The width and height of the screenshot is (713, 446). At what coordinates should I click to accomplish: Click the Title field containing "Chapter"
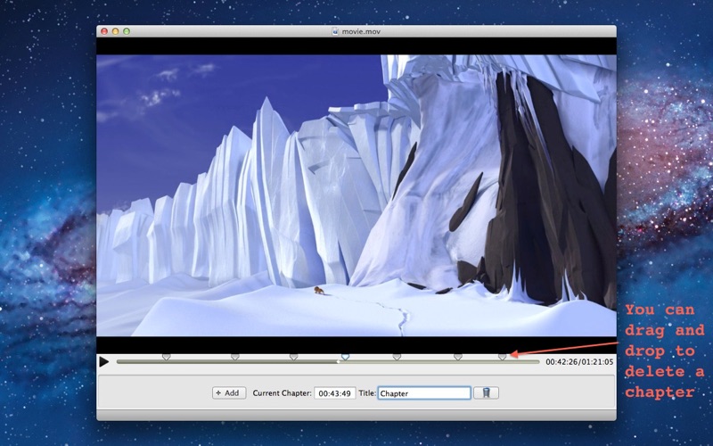pos(424,393)
